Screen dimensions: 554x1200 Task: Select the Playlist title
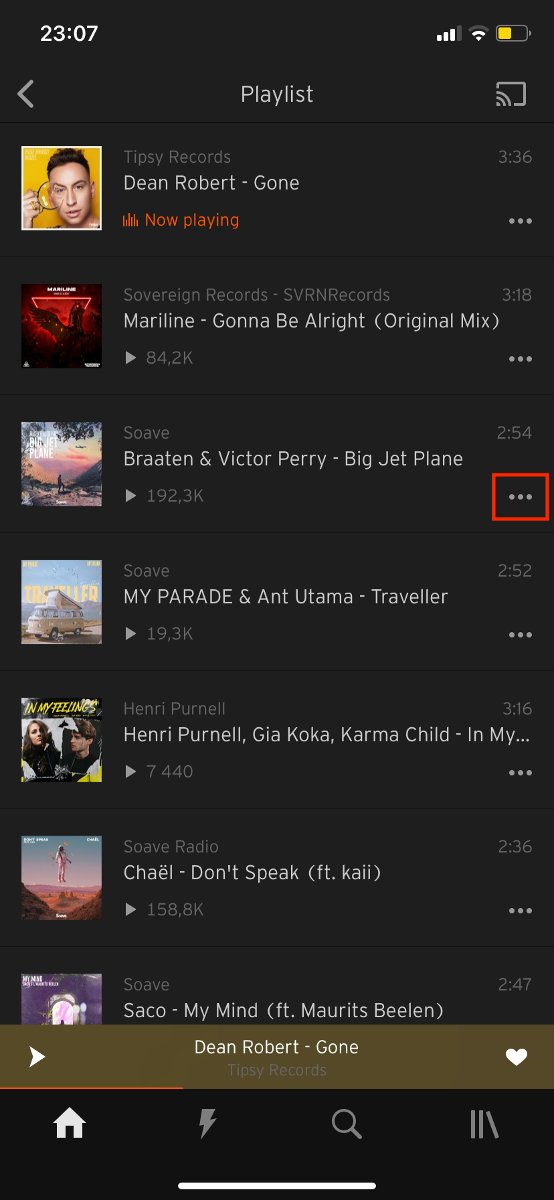[x=277, y=94]
